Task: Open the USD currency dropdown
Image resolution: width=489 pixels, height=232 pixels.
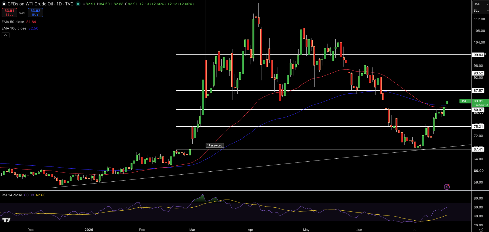Action: 481,4
